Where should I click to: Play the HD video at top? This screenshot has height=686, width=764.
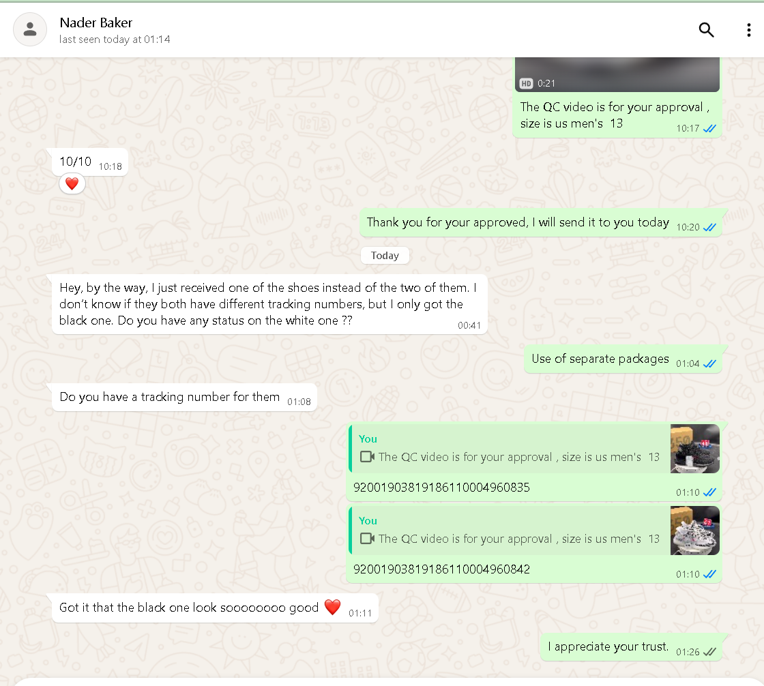click(x=617, y=72)
